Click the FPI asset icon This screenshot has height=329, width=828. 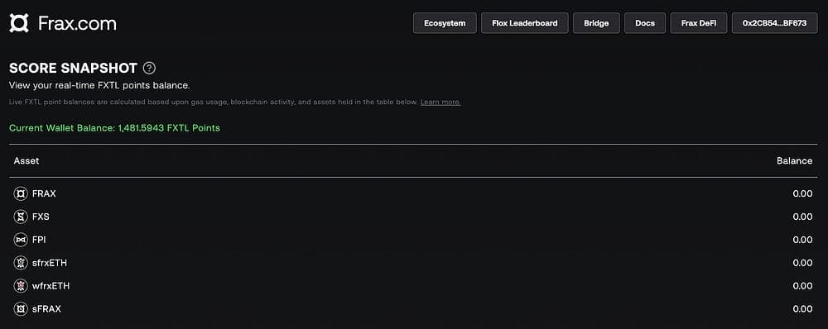[x=21, y=240]
